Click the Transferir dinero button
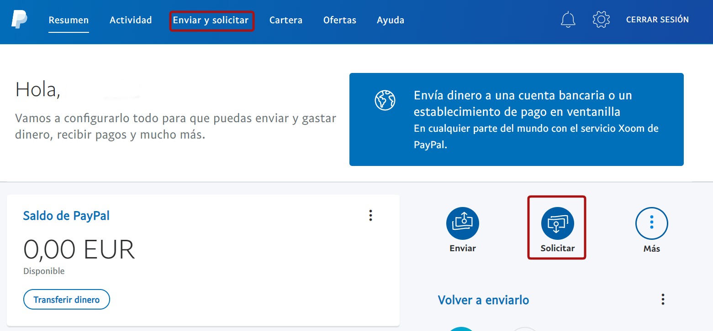Screen dimensions: 713x331 click(67, 300)
